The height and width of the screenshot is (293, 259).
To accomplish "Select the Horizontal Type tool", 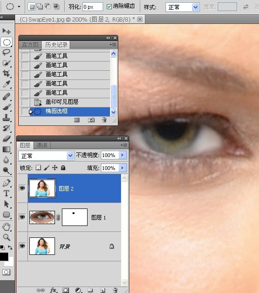I will pos(6,193).
